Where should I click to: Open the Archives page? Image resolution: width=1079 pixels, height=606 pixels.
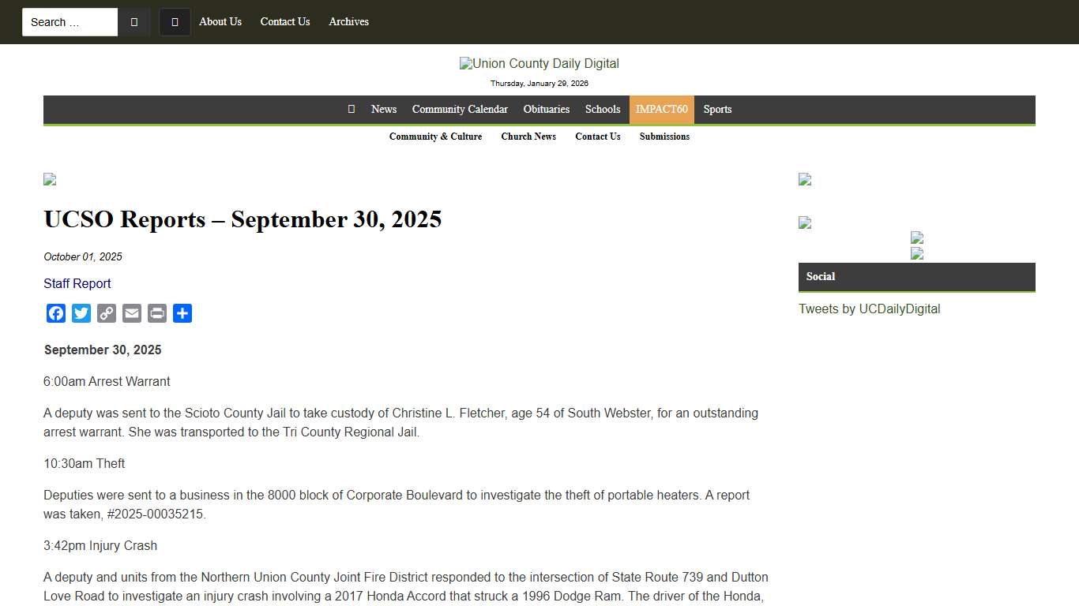(x=348, y=22)
